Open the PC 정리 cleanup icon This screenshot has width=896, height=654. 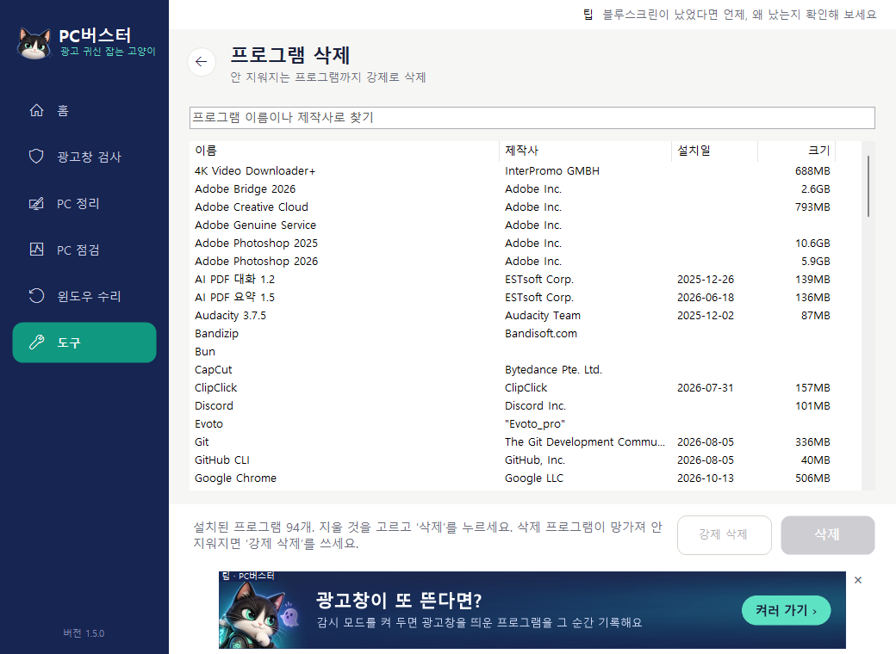[36, 203]
